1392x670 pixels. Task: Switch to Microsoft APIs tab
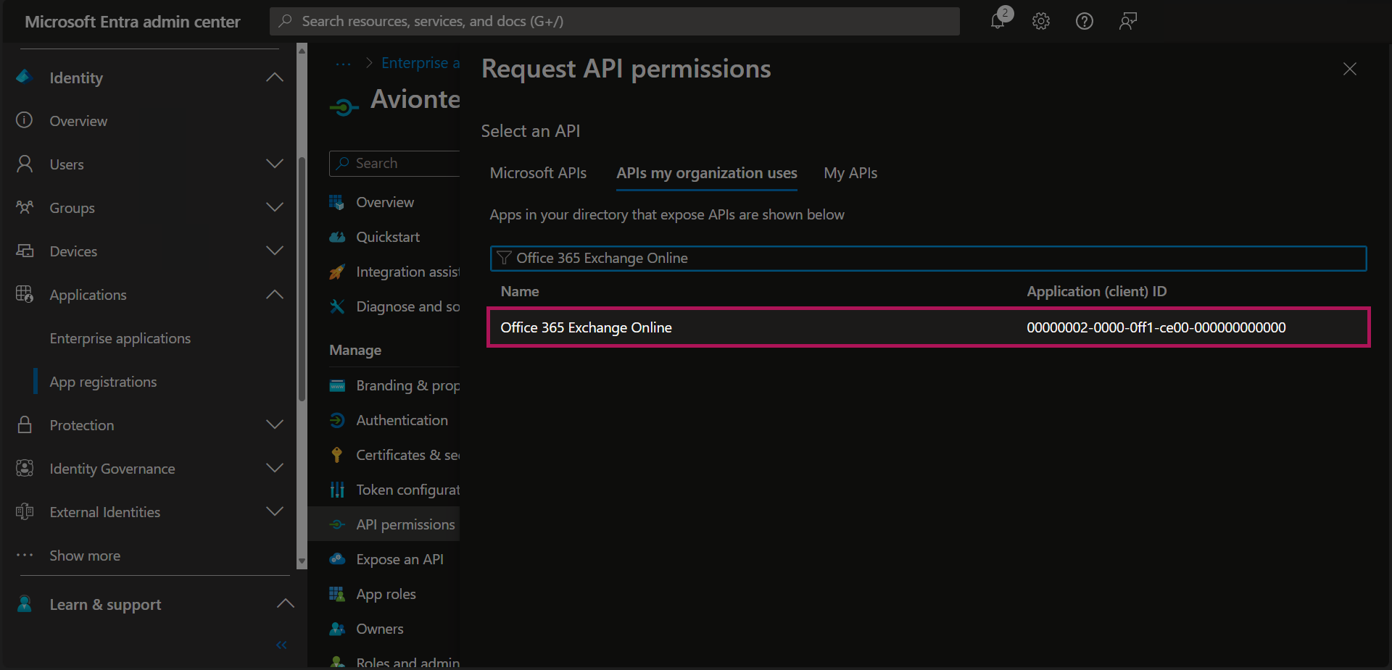click(538, 173)
